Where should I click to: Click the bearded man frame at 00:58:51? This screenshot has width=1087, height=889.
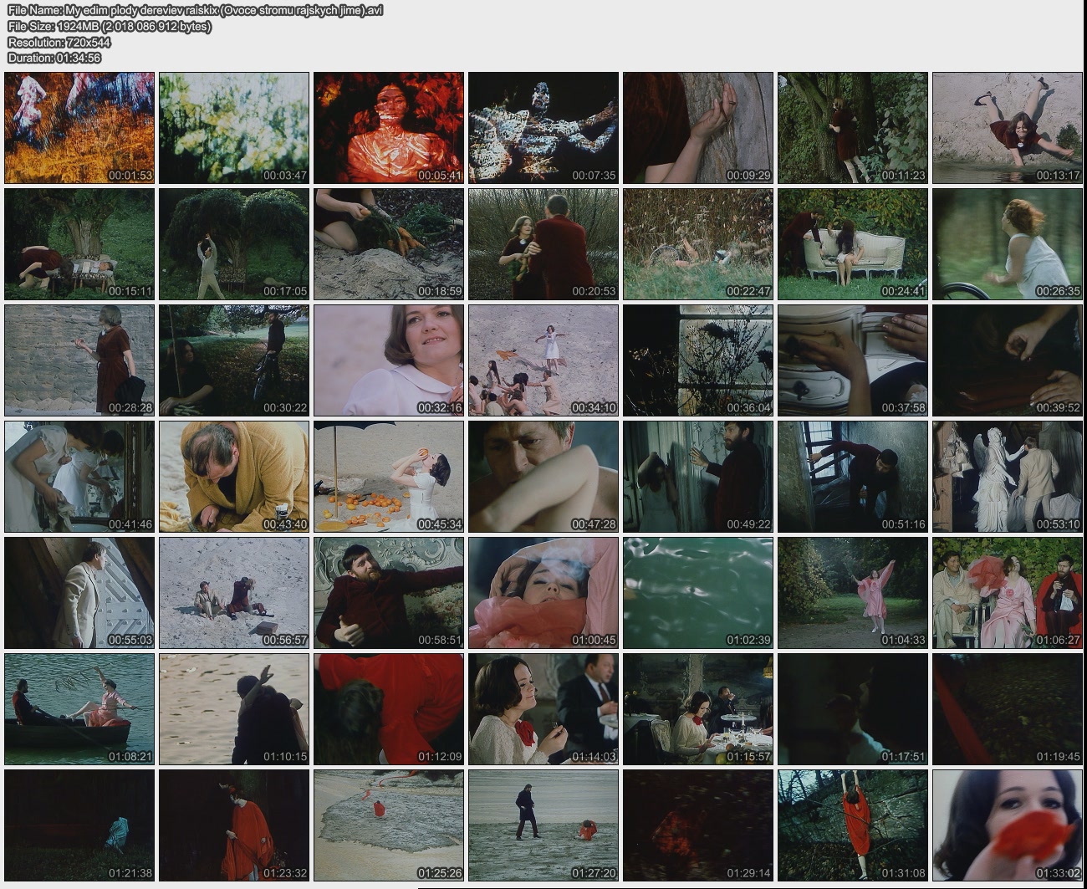pyautogui.click(x=389, y=593)
